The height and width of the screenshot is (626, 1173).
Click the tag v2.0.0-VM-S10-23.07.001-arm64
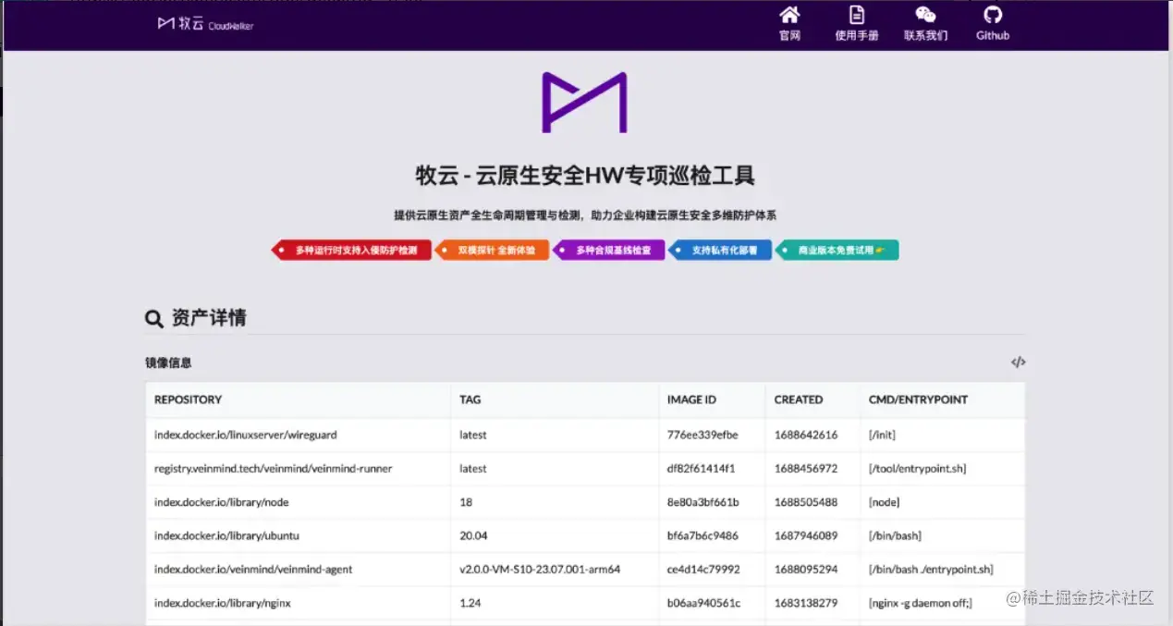click(540, 570)
